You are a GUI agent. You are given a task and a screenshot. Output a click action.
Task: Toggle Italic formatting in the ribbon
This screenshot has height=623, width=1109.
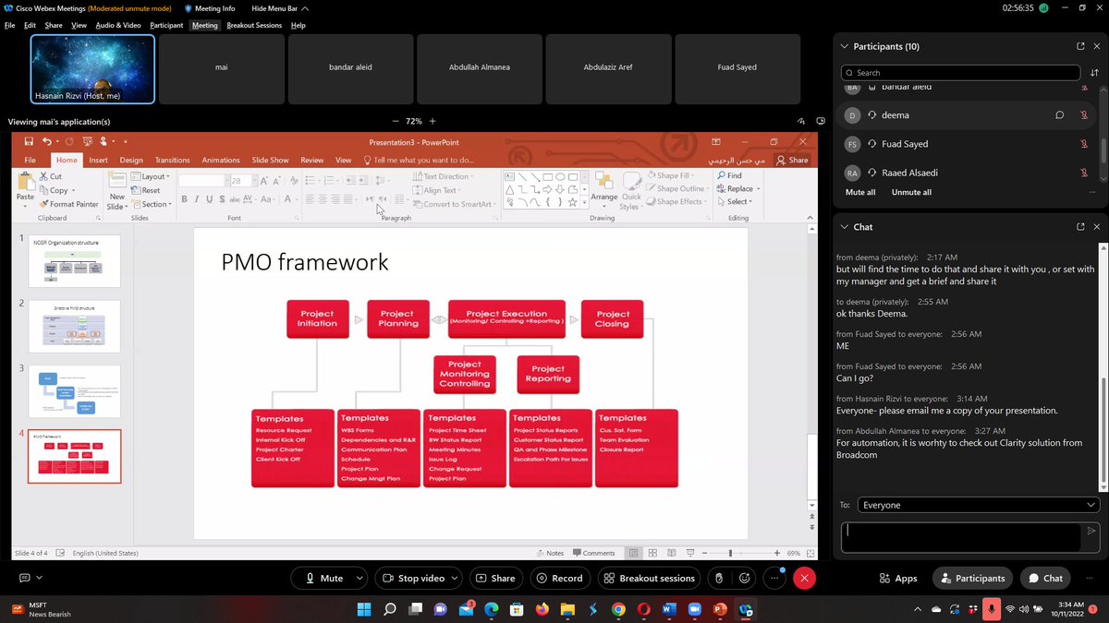197,199
